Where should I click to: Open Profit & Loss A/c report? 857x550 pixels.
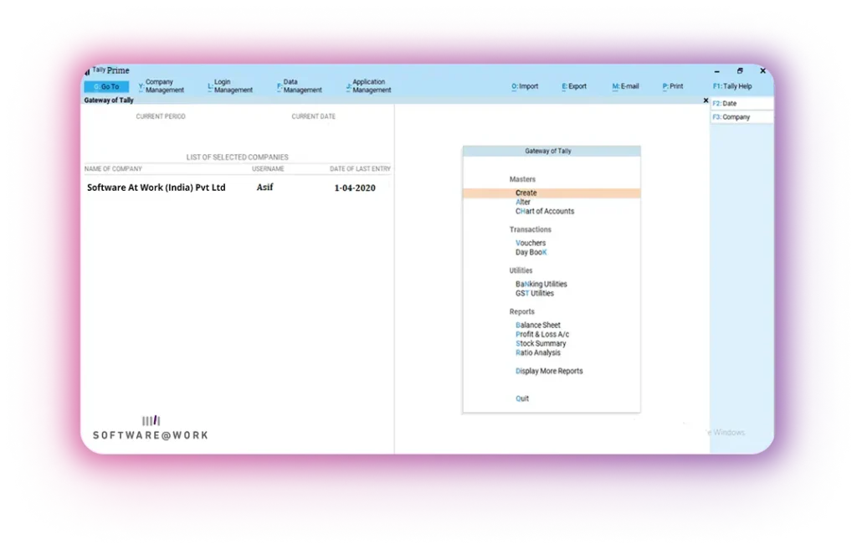point(542,335)
